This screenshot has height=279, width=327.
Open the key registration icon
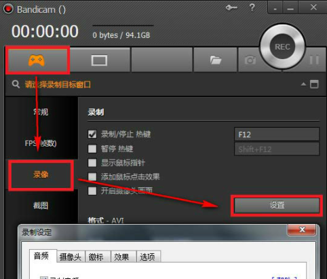pos(231,8)
